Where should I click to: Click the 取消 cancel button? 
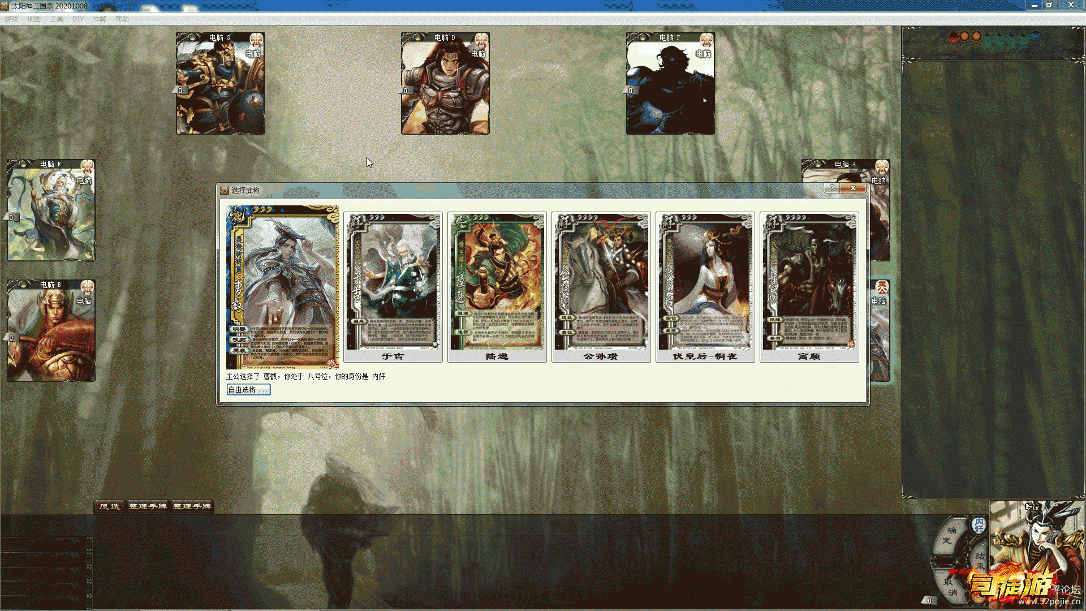pos(950,587)
